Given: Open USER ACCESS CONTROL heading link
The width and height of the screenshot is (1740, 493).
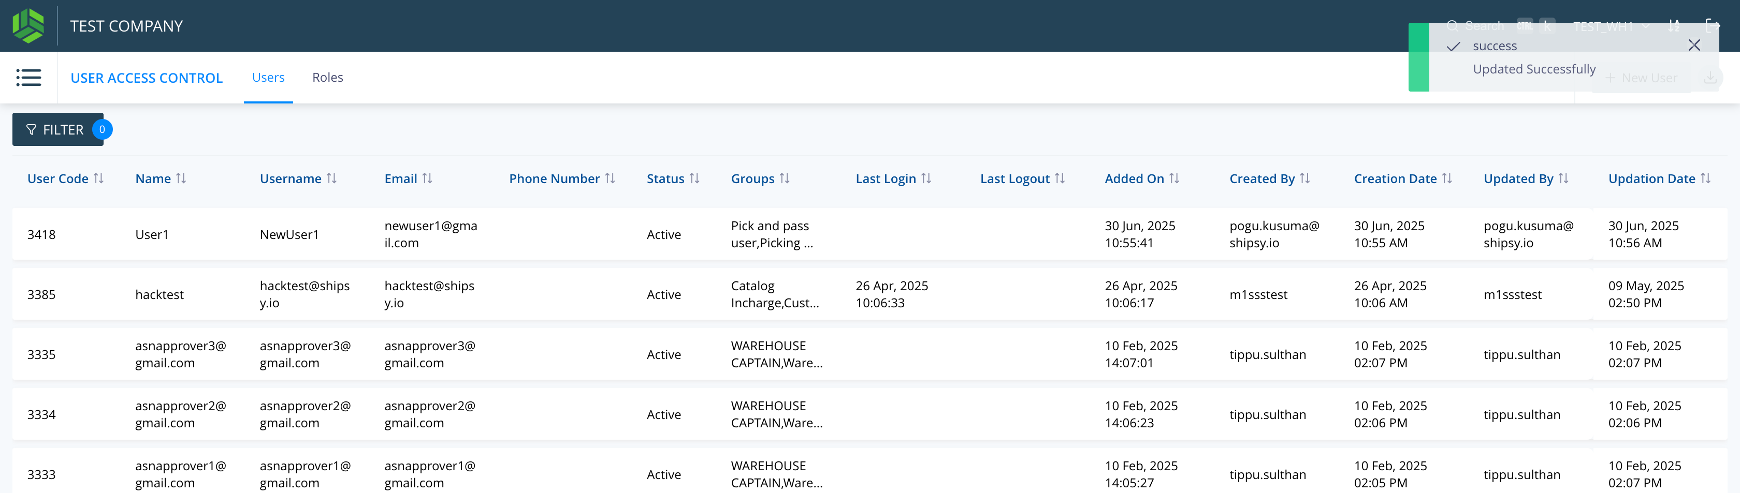Looking at the screenshot, I should tap(147, 78).
